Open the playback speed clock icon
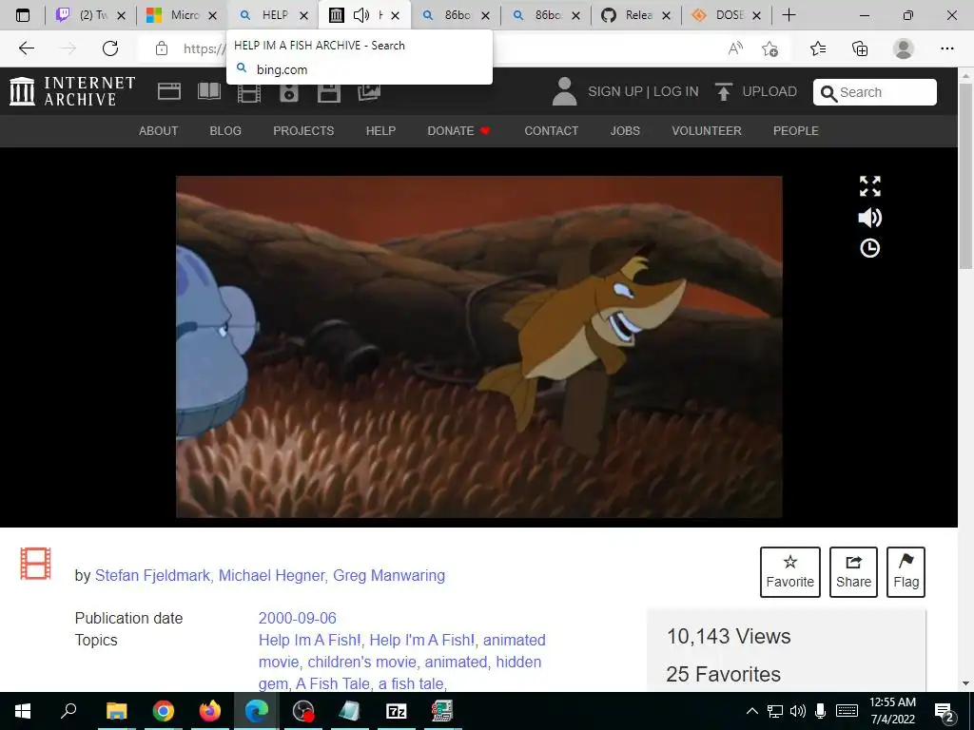This screenshot has width=974, height=730. click(x=869, y=248)
